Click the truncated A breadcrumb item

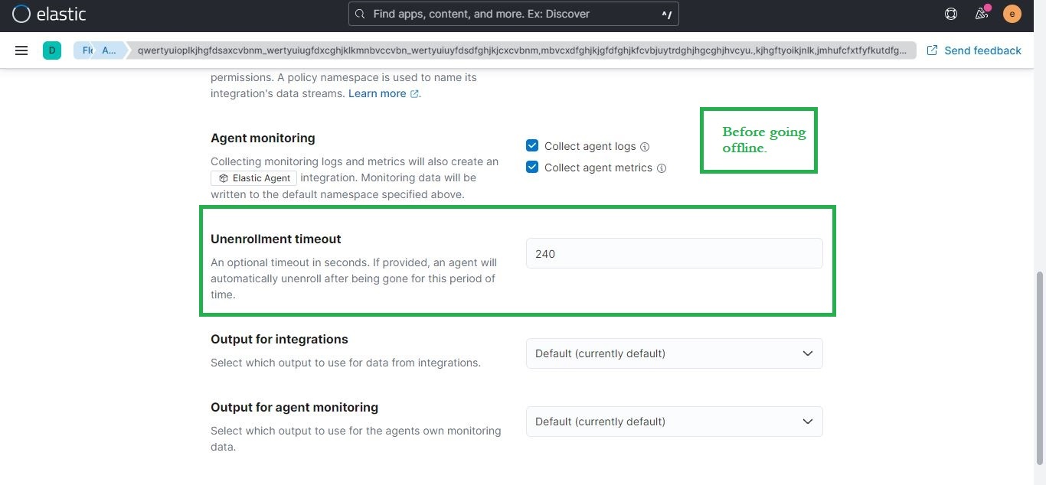pos(109,50)
